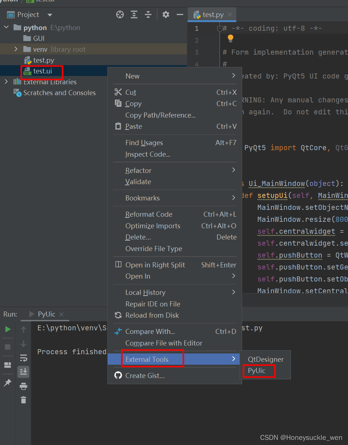Screen dimensions: 348x445
Task: Open Run panel settings via gear icon
Action: pyautogui.click(x=166, y=14)
